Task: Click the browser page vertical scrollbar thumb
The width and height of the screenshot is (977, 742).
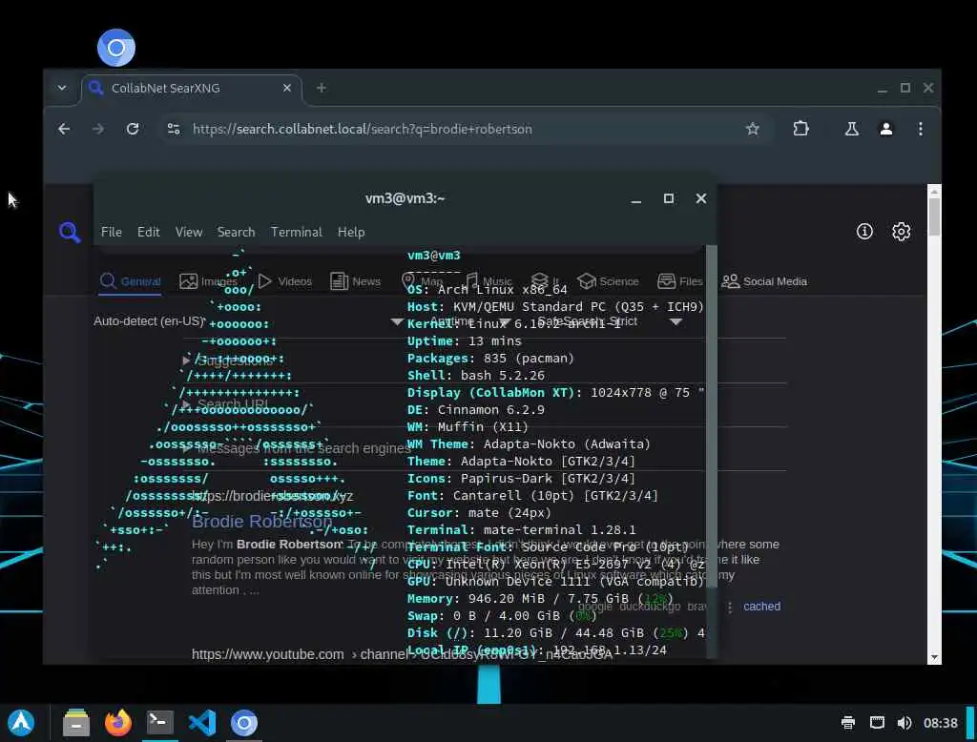Action: (933, 216)
